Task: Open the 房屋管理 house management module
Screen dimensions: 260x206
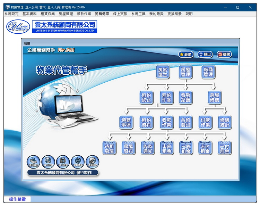Action: tap(185, 72)
